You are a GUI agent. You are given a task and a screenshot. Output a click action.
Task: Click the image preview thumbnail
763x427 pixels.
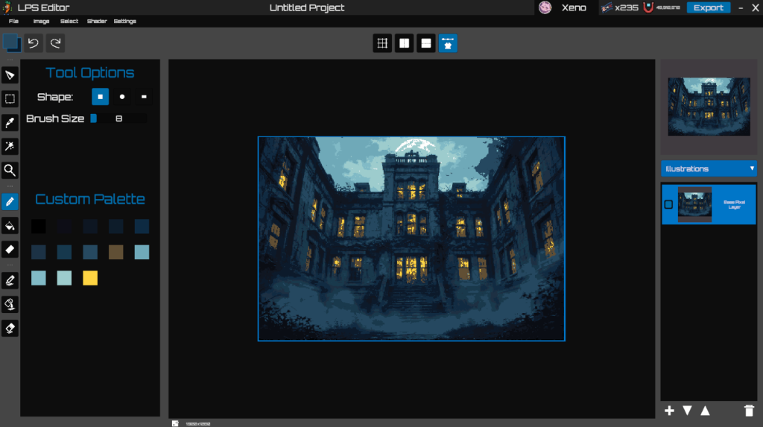(709, 107)
